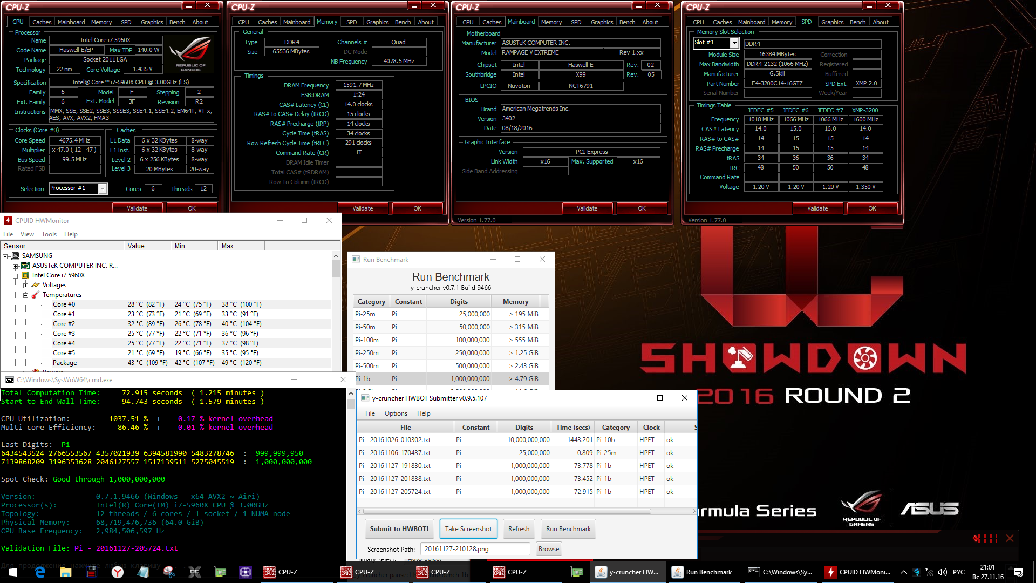
Task: Click the Refresh button in HWBOT Submitter
Action: [519, 529]
